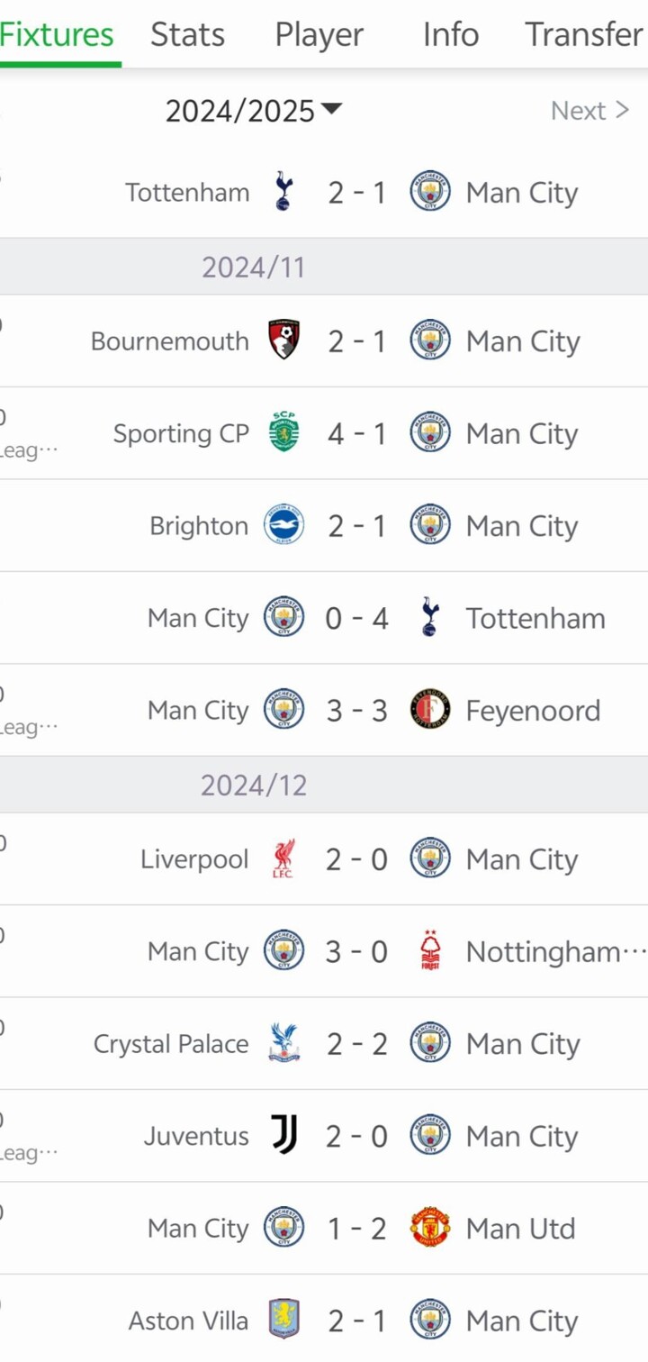
Task: Tap the Sporting CP club crest
Action: (283, 433)
